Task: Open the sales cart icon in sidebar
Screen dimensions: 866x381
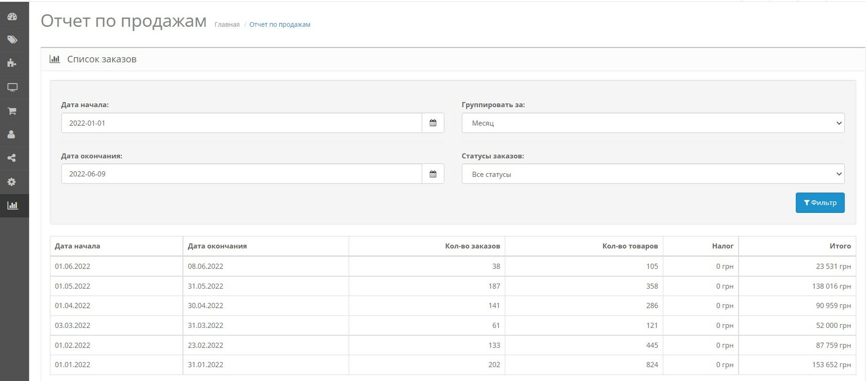Action: (x=12, y=111)
